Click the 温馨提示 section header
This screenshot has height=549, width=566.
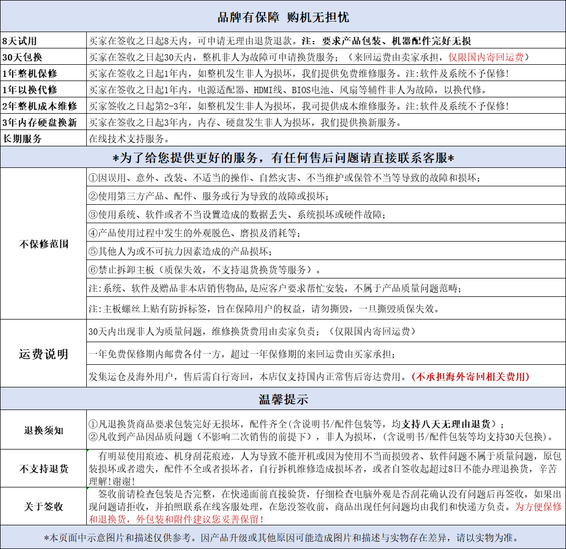pos(283,399)
